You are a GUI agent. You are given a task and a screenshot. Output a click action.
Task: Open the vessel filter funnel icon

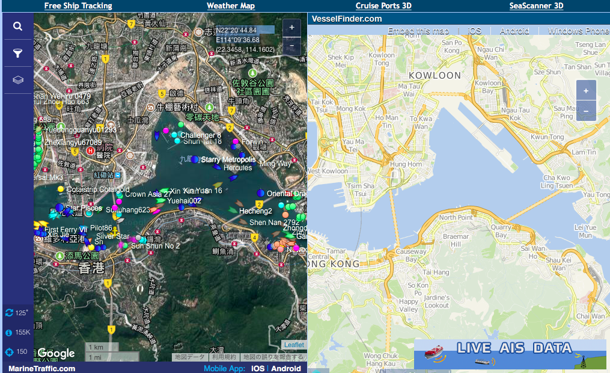pyautogui.click(x=17, y=53)
